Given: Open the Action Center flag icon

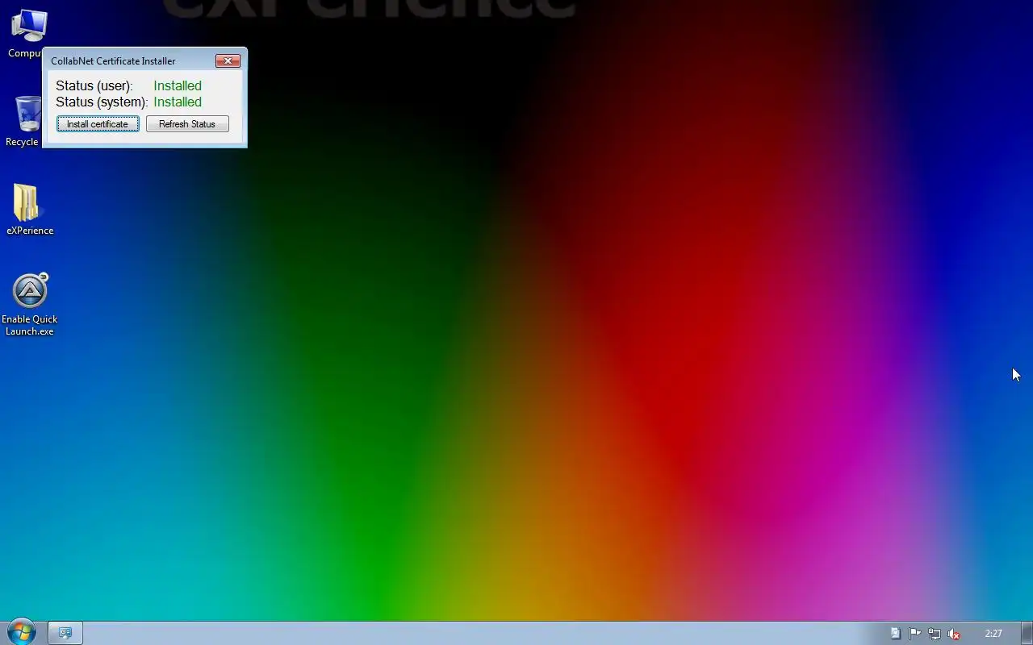Looking at the screenshot, I should pyautogui.click(x=914, y=634).
